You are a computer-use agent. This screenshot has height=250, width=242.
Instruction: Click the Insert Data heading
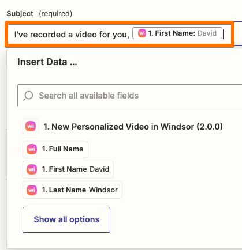point(47,62)
